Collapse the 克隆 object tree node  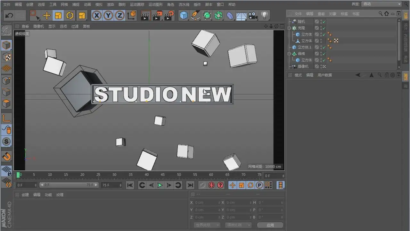coord(289,28)
